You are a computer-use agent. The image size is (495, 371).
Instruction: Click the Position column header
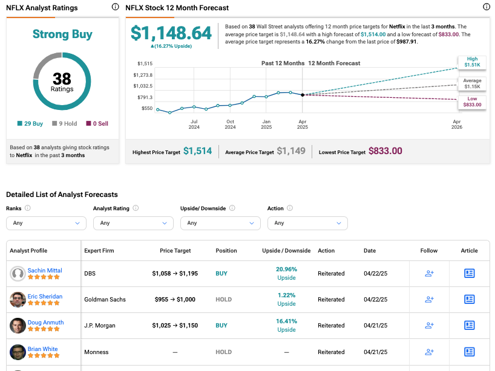pos(226,251)
